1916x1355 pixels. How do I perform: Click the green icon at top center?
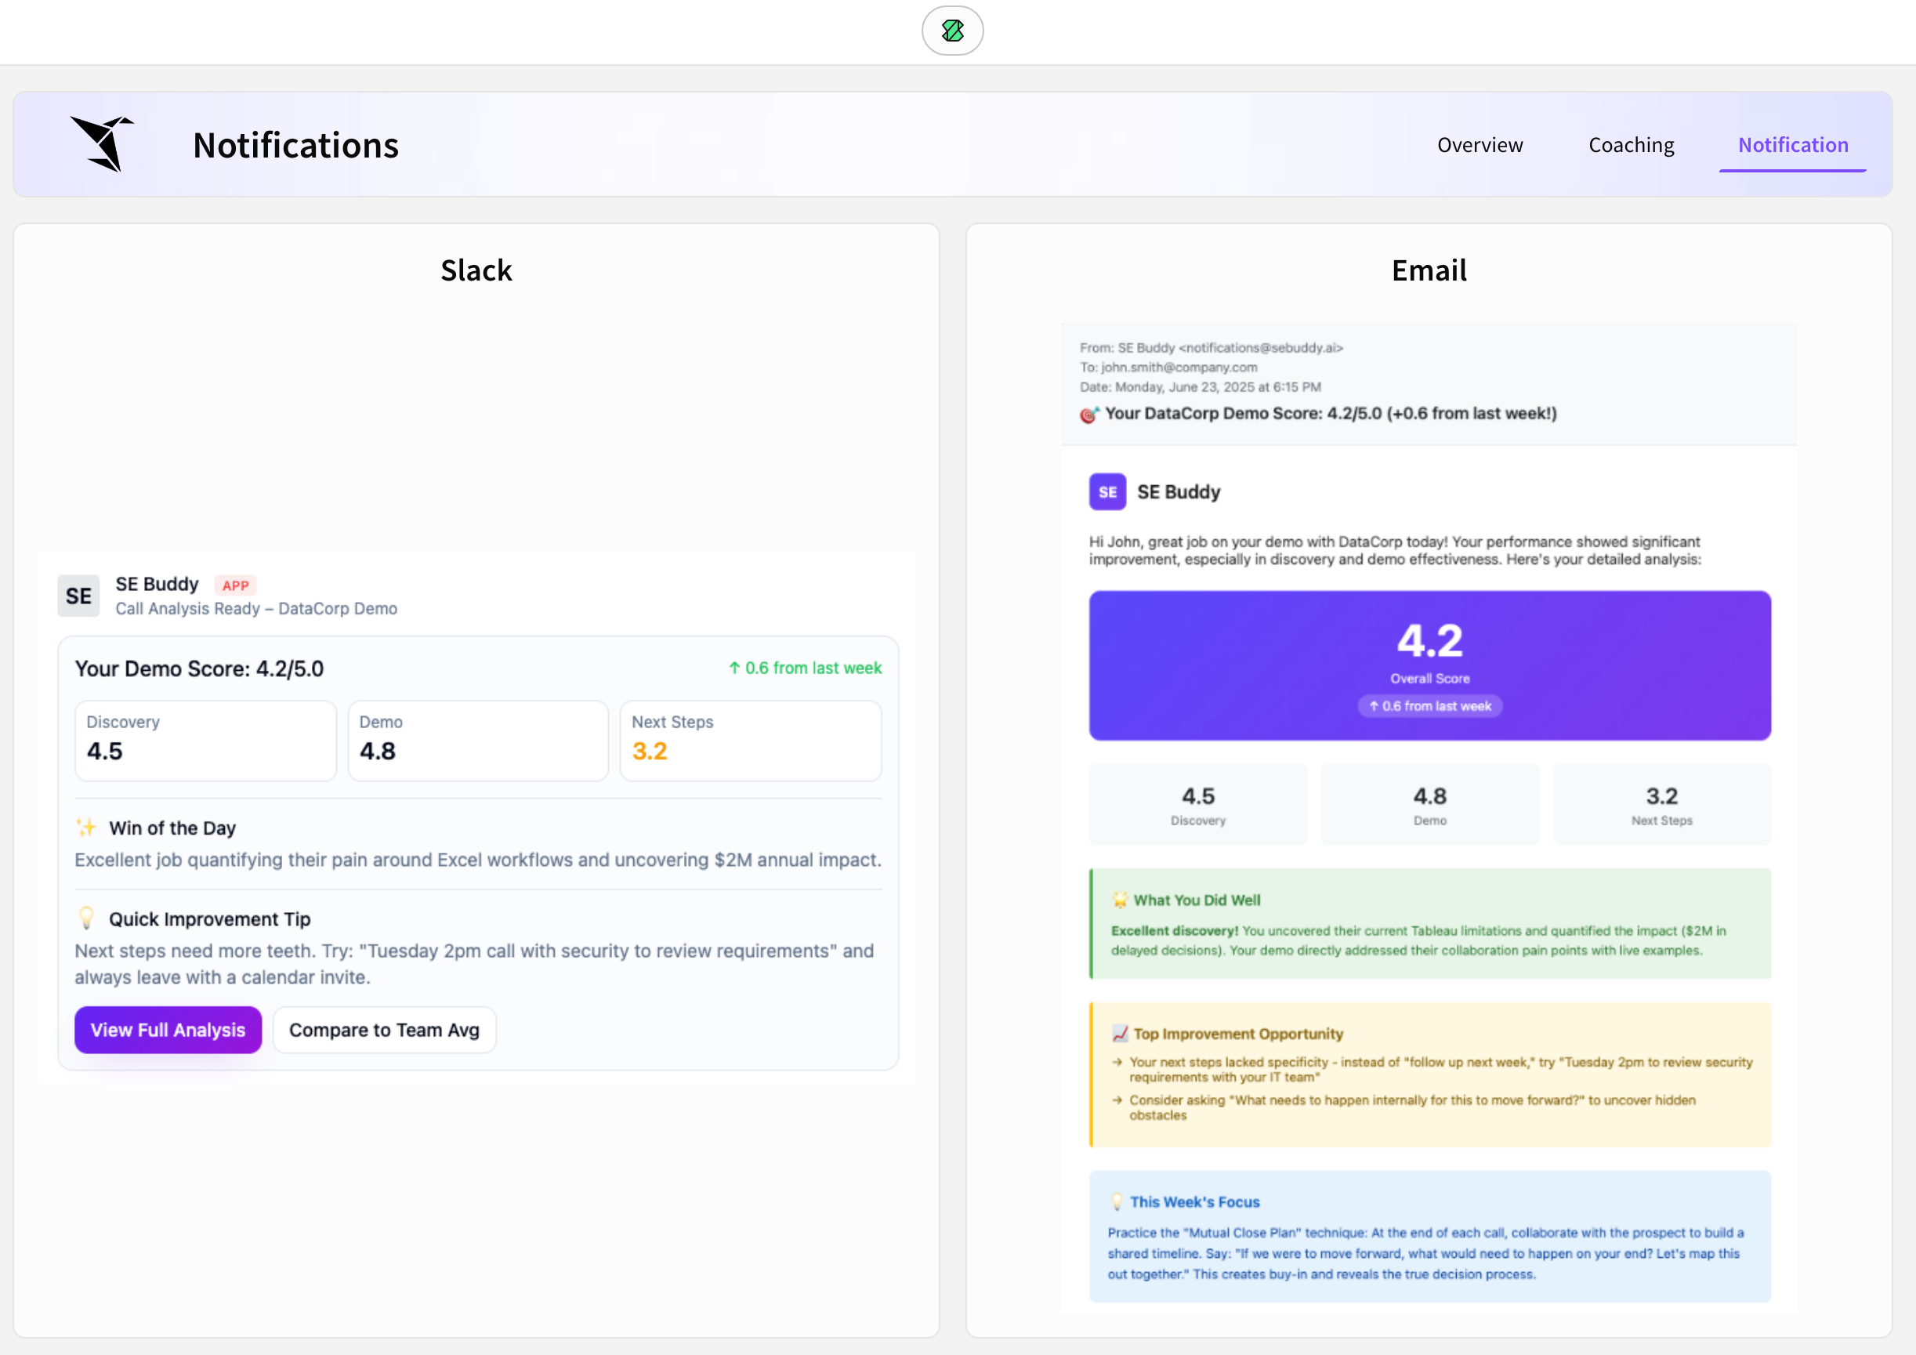click(x=952, y=31)
